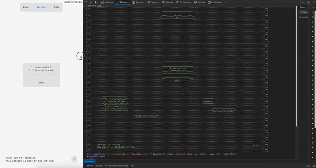316x168 pixels.
Task: Click the Elements panel vertical scrollbar
Action: coord(296,66)
